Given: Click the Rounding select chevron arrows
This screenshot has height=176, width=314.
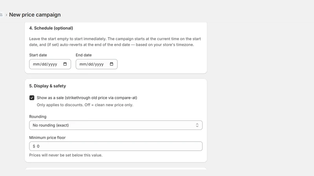Looking at the screenshot, I should coord(197,125).
